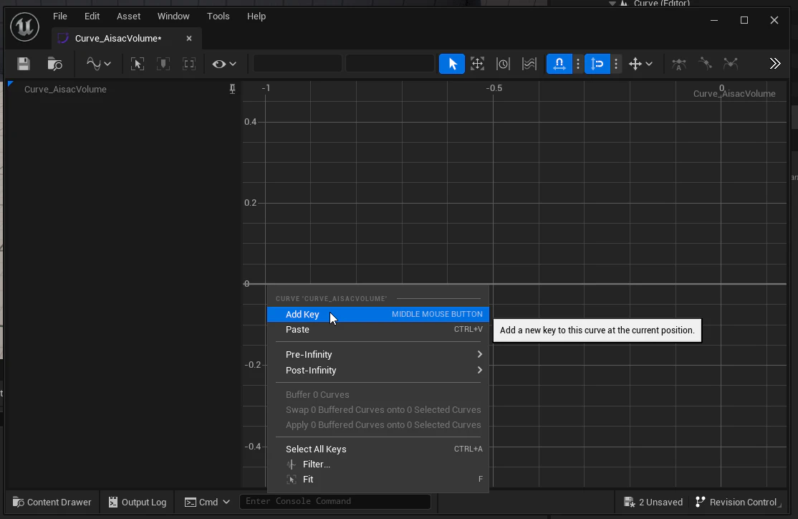Open the eye view mode dropdown
This screenshot has height=519, width=798.
point(224,64)
